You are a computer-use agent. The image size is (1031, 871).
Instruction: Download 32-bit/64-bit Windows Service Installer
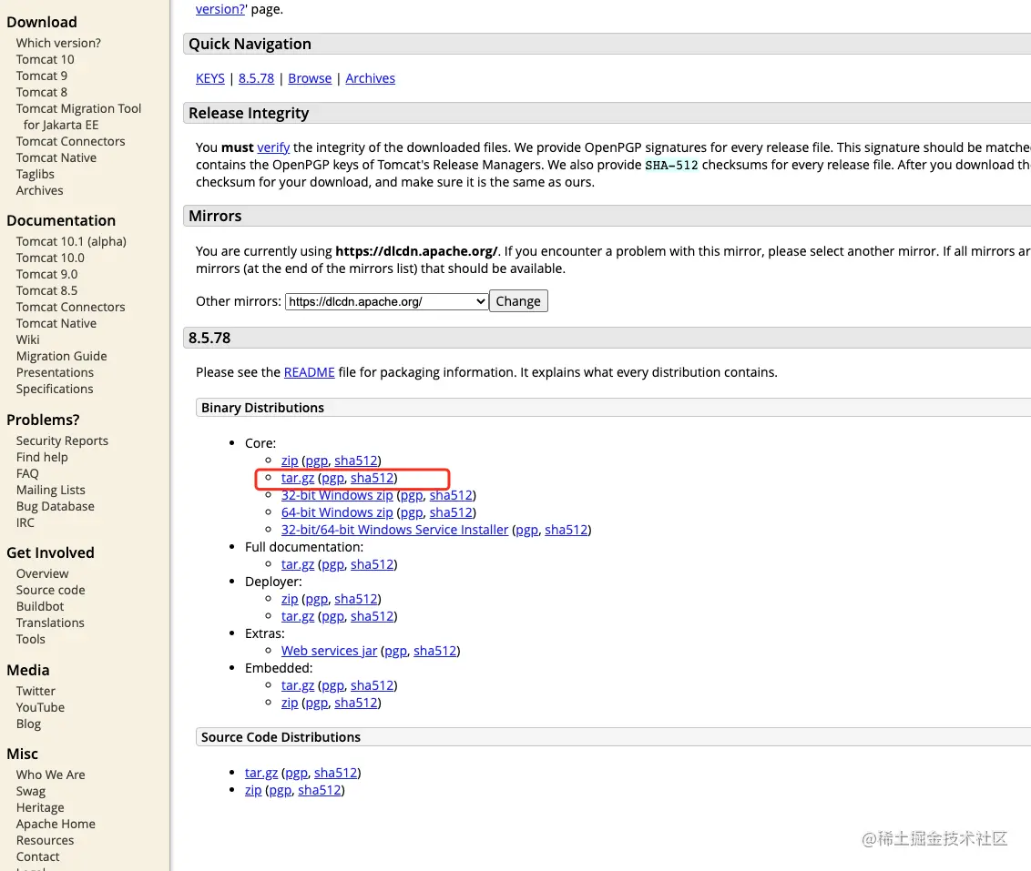[x=394, y=530]
